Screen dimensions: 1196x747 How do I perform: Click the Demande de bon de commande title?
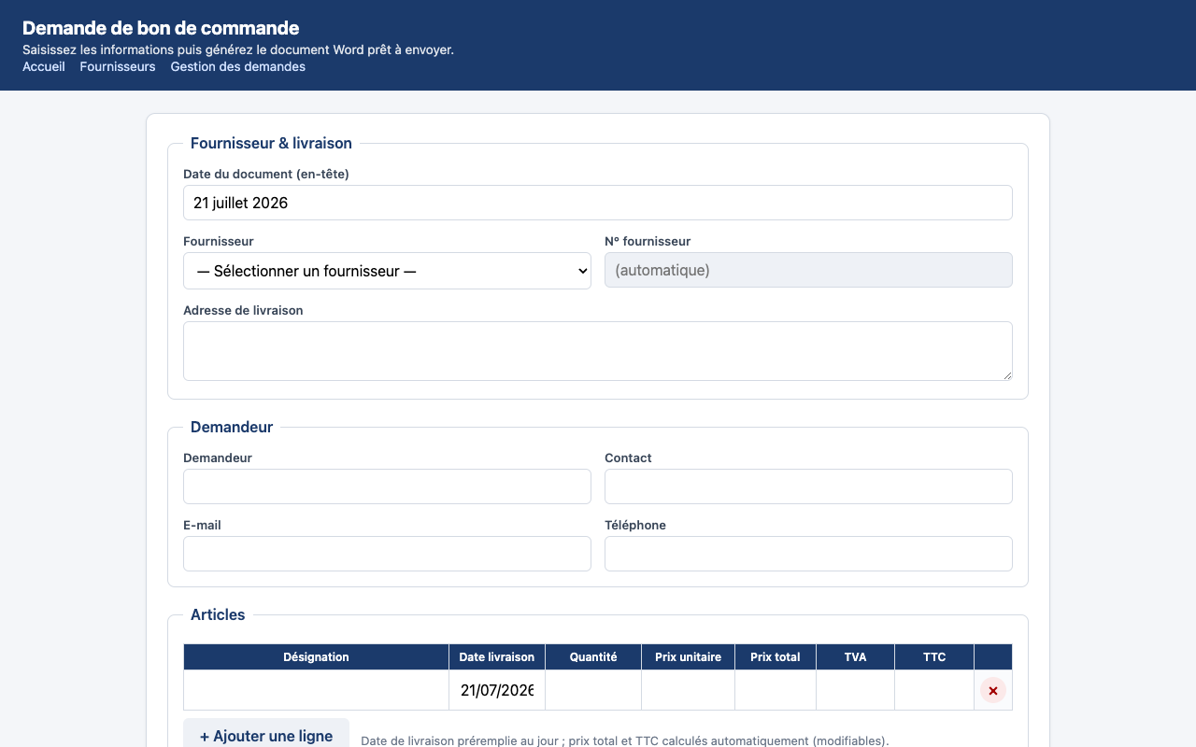click(x=161, y=28)
